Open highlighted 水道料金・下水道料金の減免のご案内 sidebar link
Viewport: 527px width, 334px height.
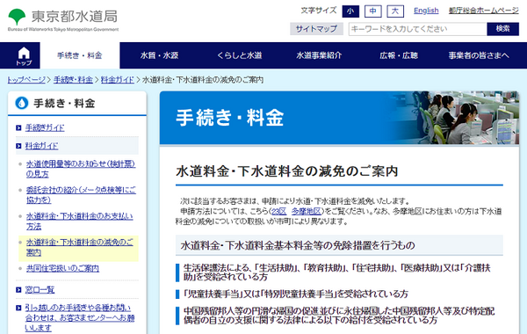pyautogui.click(x=80, y=247)
